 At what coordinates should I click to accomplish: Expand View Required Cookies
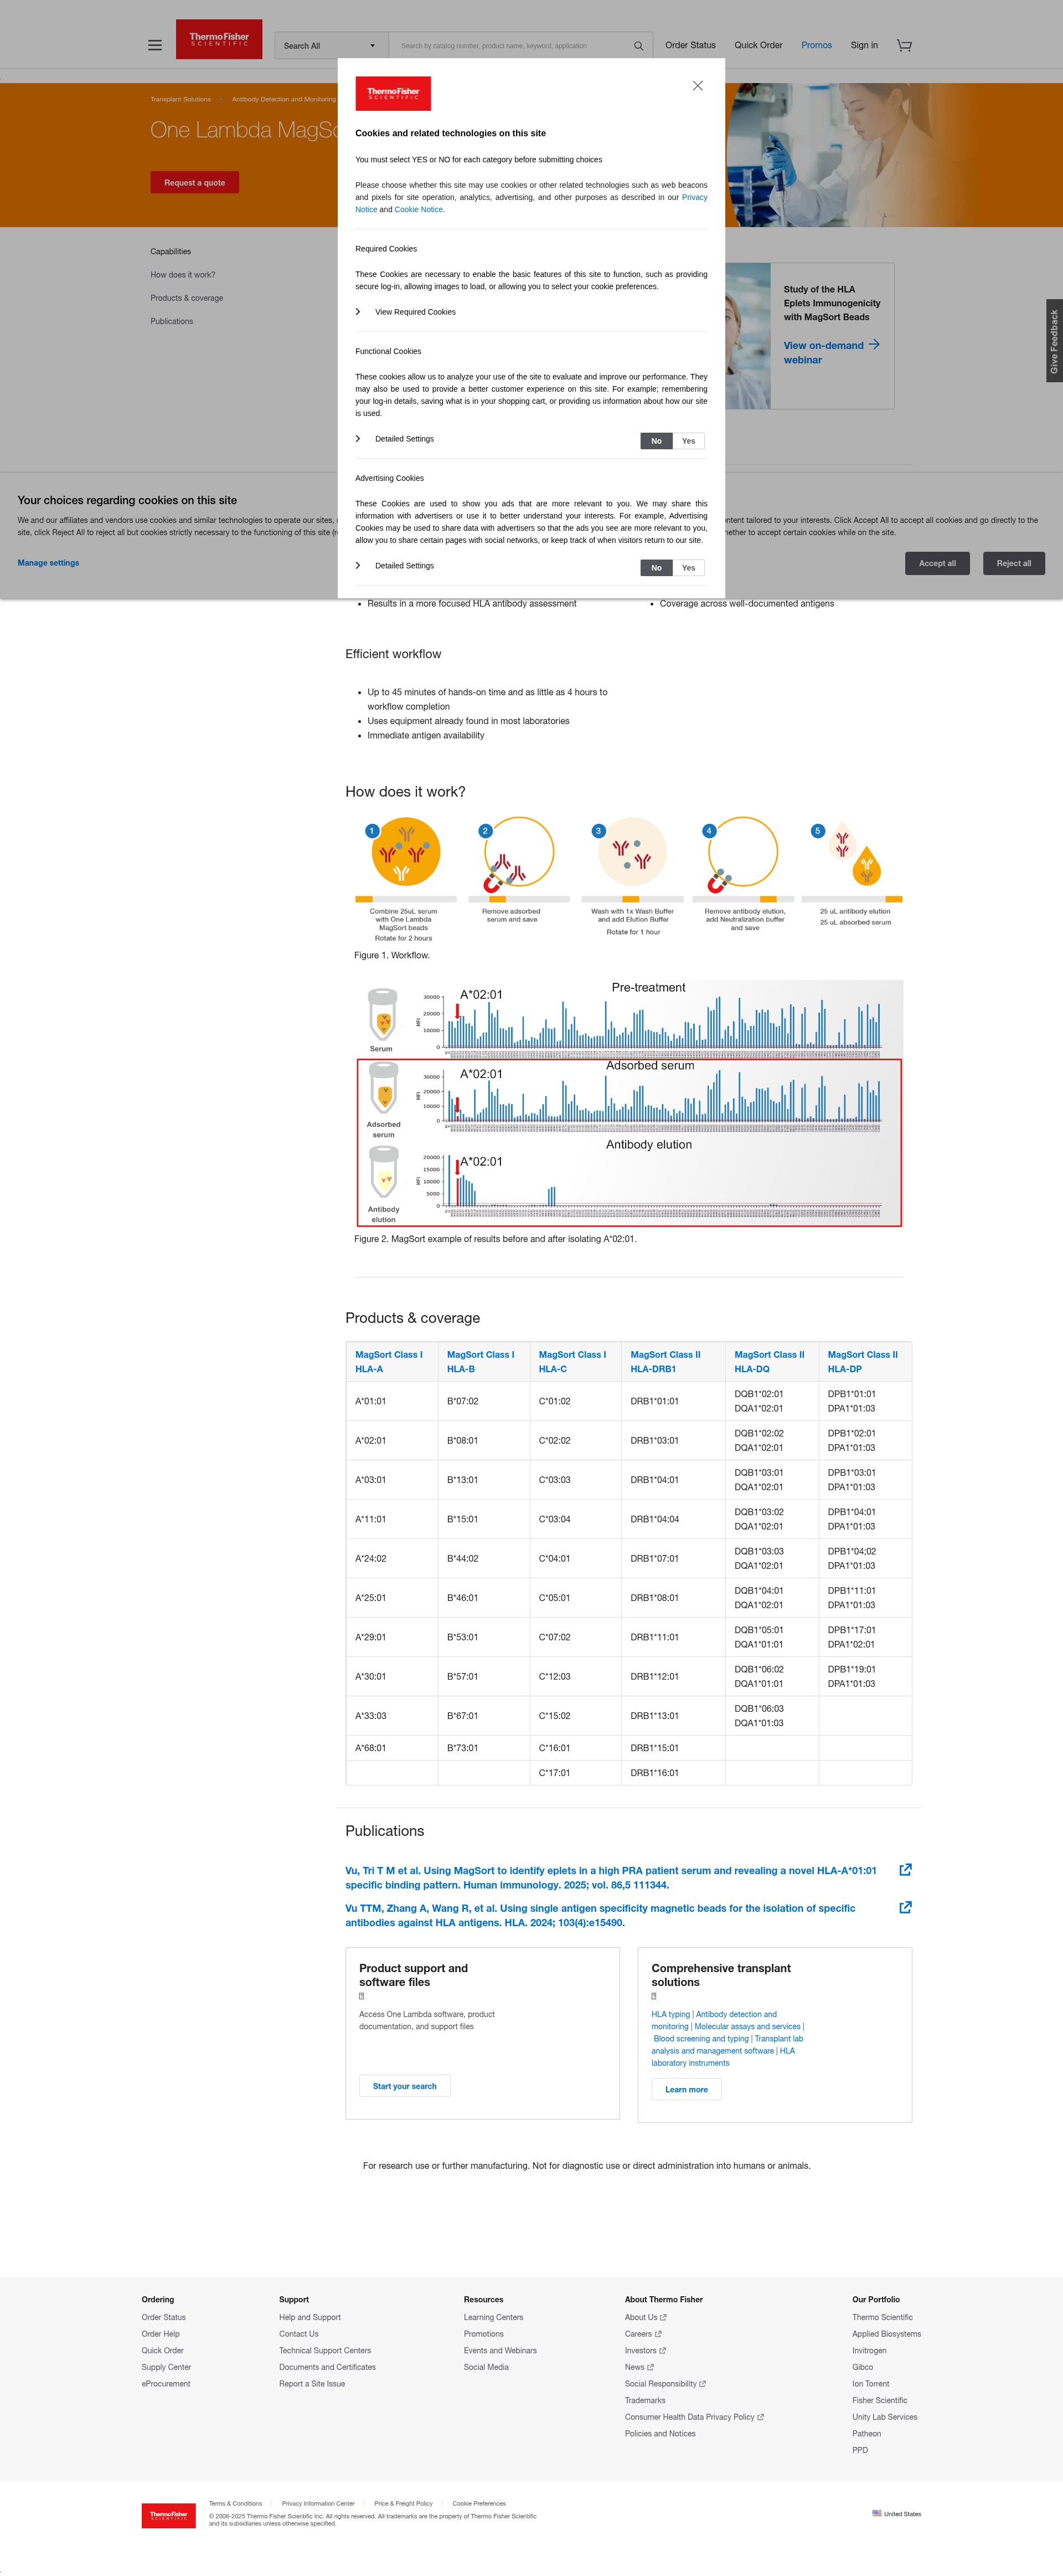(x=406, y=312)
